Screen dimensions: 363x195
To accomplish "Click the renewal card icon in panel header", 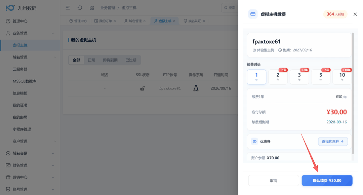I will click(x=253, y=14).
